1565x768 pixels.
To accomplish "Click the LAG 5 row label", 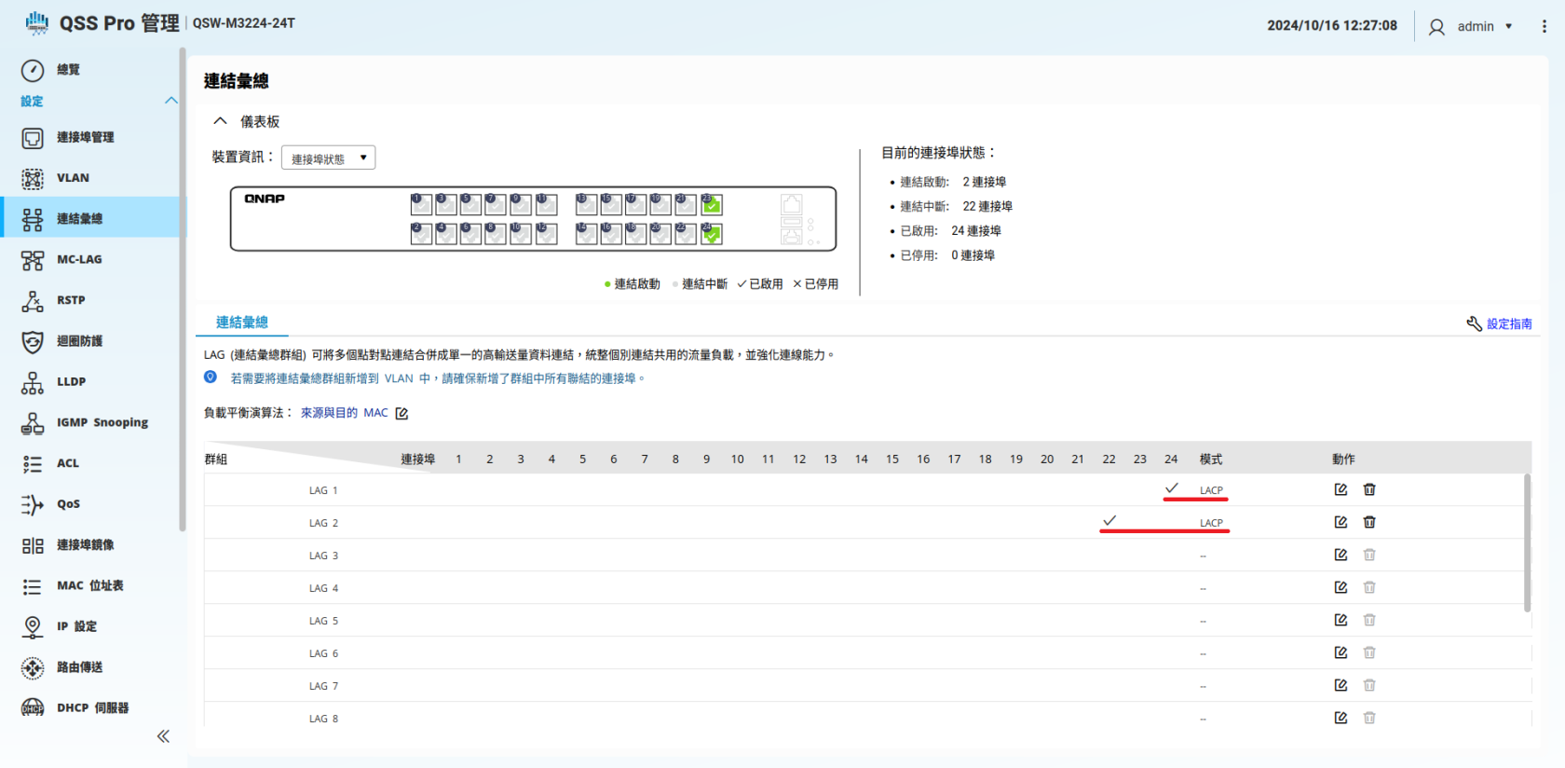I will coord(323,621).
